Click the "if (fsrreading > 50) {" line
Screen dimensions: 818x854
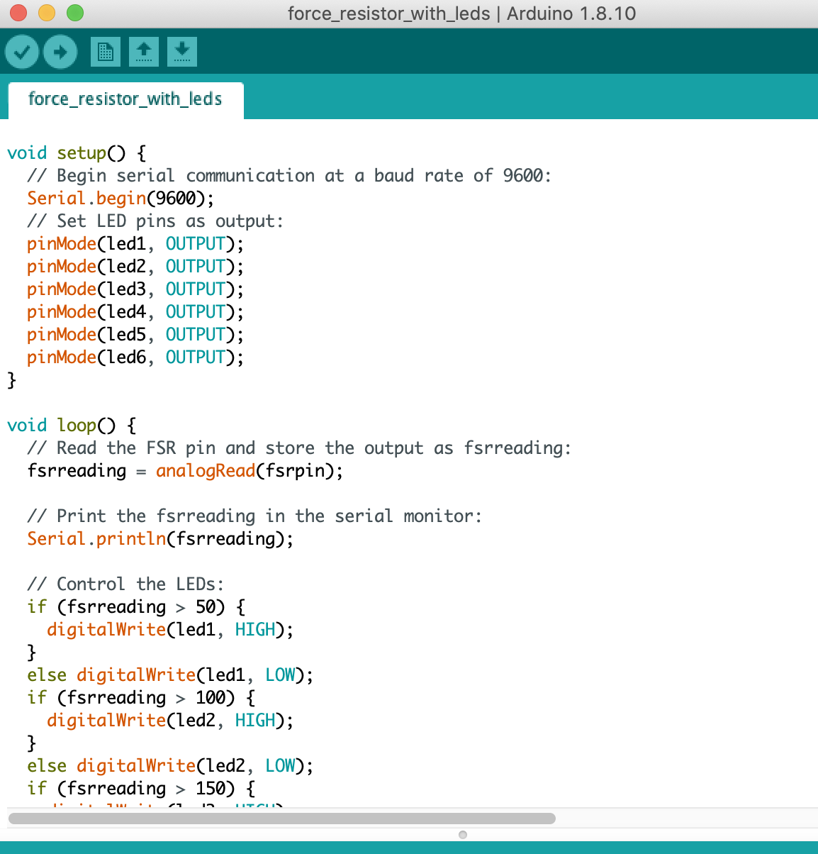(x=136, y=607)
